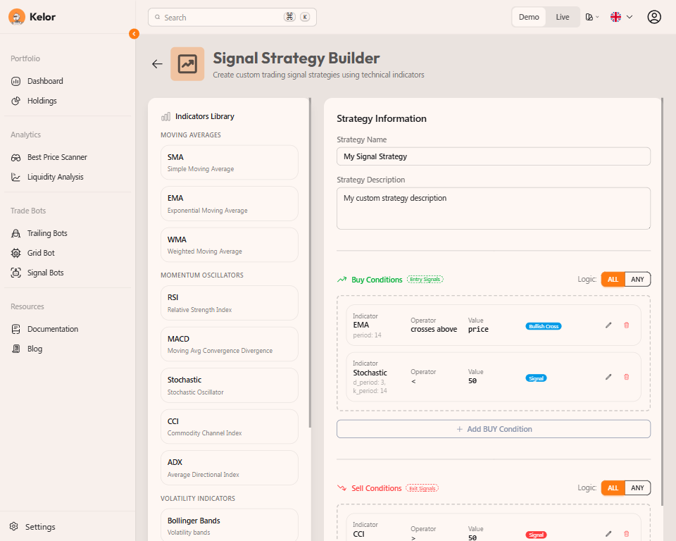Click the Strategy Description text area

click(493, 208)
